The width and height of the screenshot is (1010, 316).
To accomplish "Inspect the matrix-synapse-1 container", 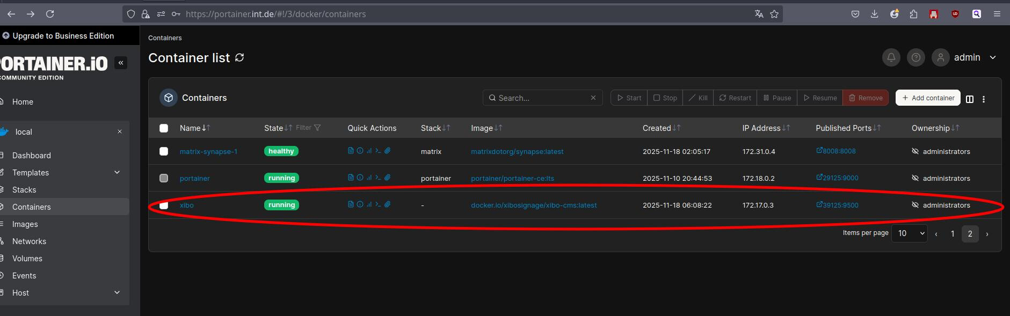I will [x=360, y=151].
